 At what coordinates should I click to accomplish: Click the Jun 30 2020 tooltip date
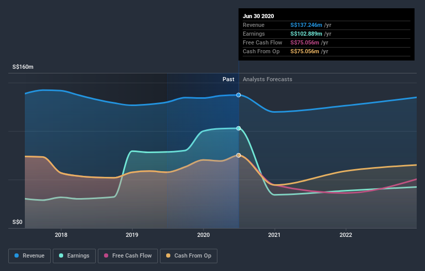(258, 16)
